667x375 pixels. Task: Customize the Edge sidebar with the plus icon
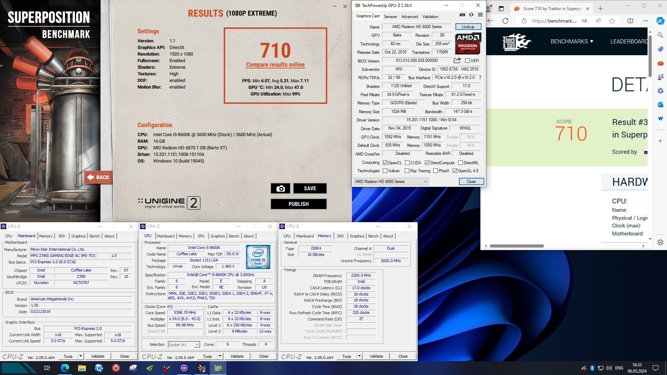coord(660,141)
